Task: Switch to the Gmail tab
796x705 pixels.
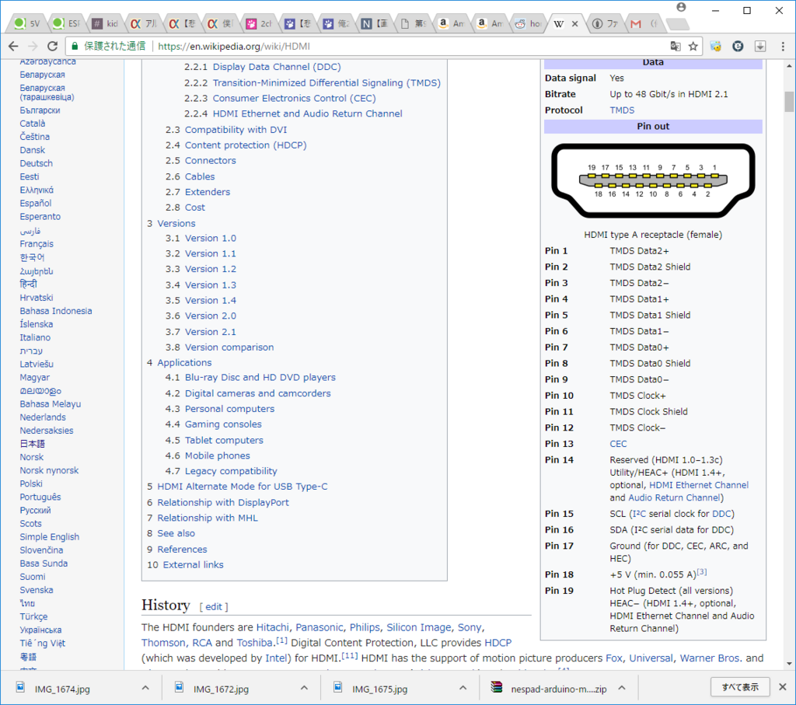Action: pos(644,23)
